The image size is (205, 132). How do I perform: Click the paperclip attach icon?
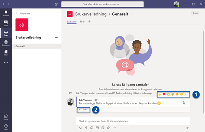(x=86, y=128)
